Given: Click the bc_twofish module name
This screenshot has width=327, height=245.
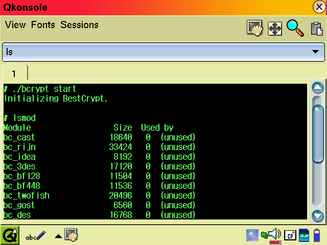Looking at the screenshot, I should [x=27, y=195].
